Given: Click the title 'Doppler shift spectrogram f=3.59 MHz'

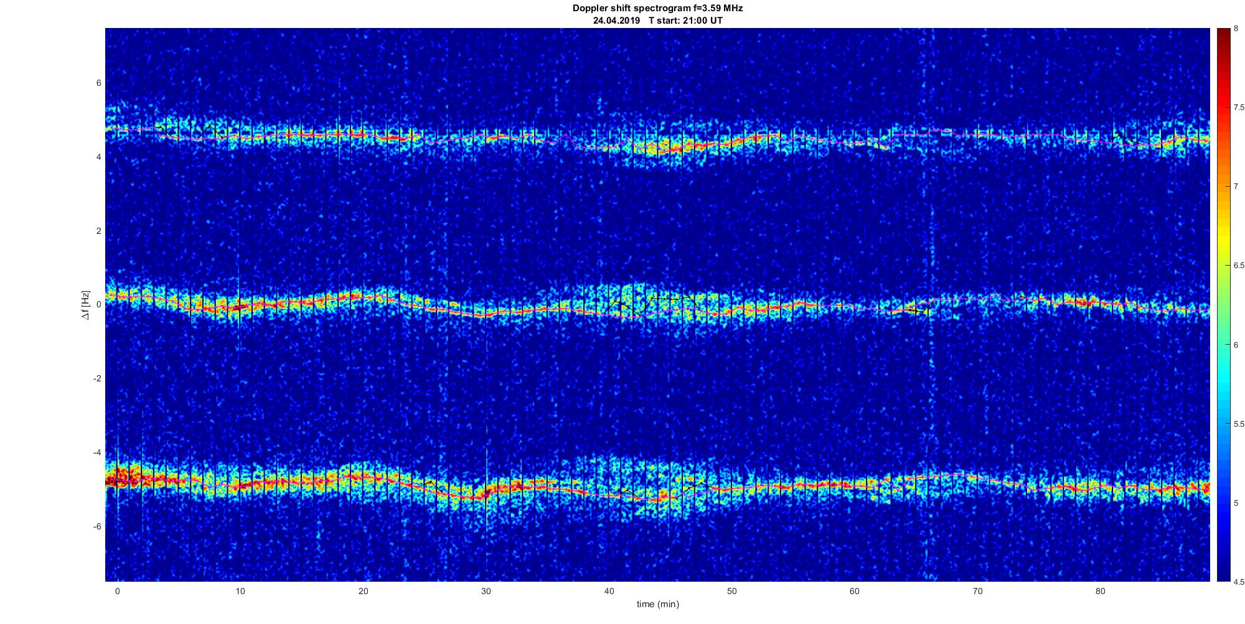Looking at the screenshot, I should coord(657,9).
